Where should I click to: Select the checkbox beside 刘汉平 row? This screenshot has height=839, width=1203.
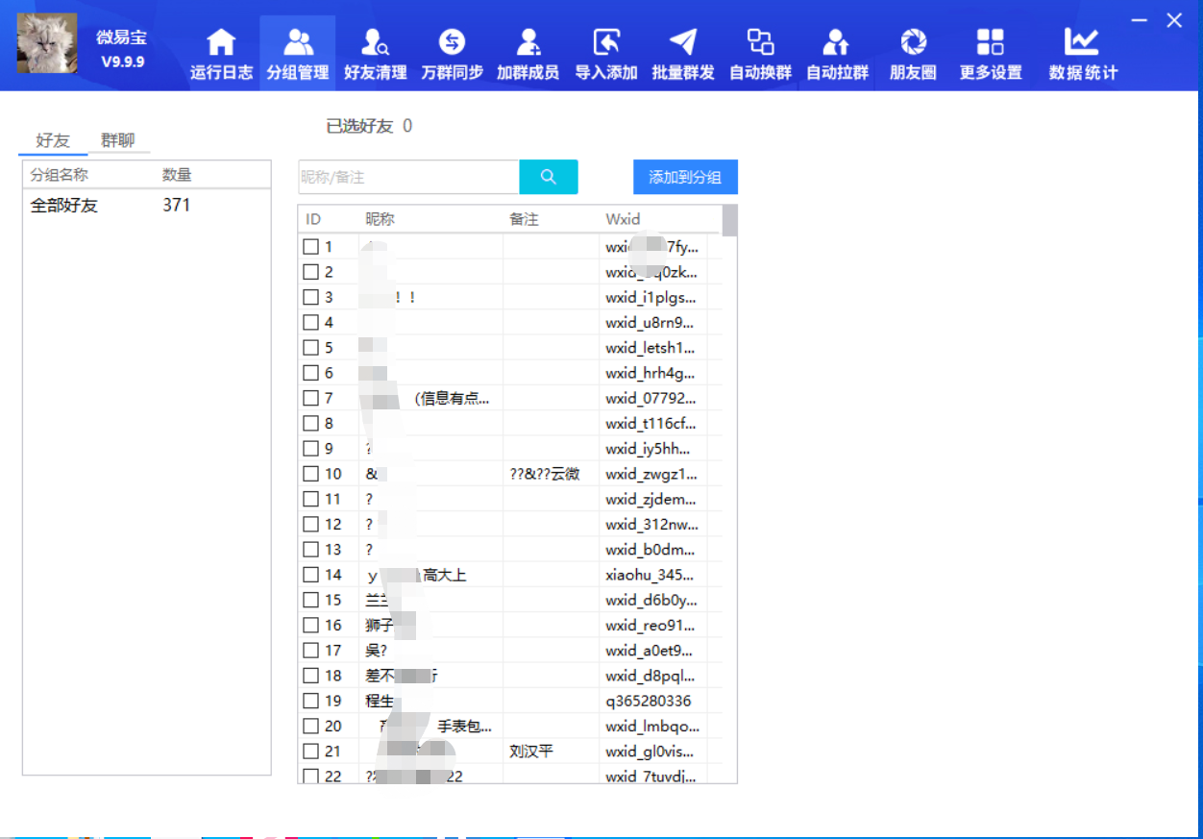(x=311, y=751)
